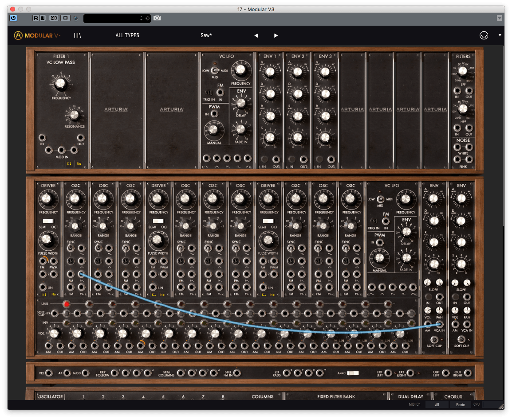Click the red lit LINK button
This screenshot has height=419, width=512.
coord(66,304)
